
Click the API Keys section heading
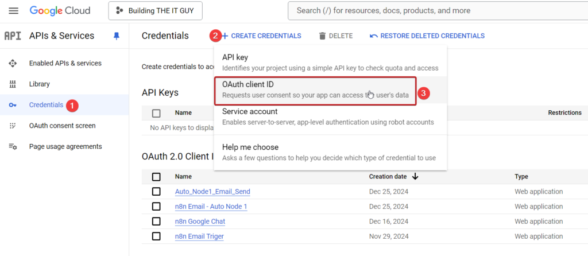click(160, 92)
